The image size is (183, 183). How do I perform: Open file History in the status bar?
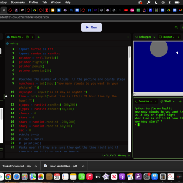tap(122, 156)
